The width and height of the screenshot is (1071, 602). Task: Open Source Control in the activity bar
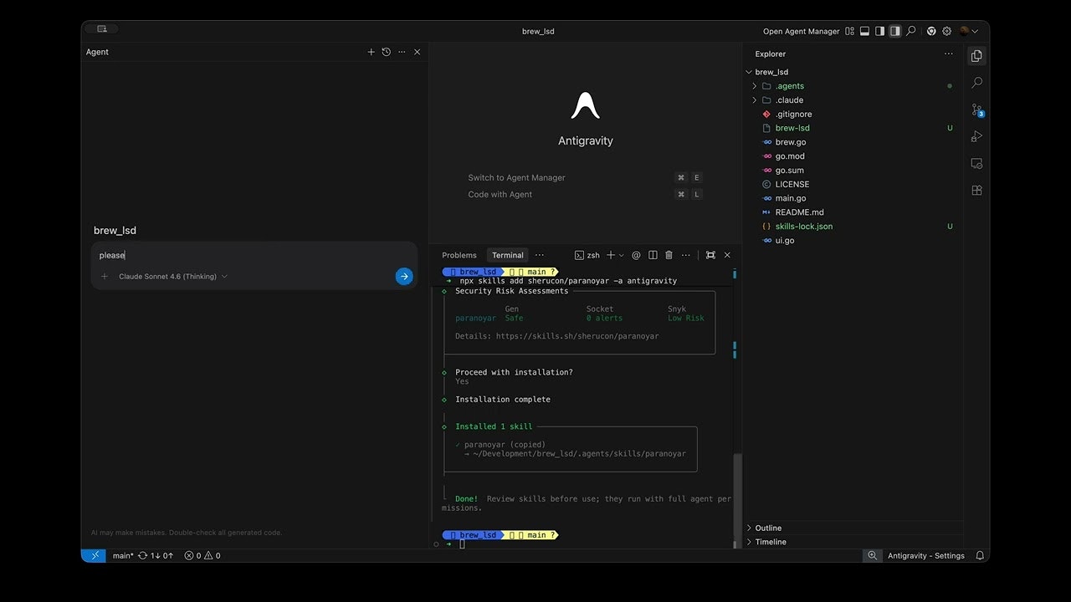click(x=976, y=110)
